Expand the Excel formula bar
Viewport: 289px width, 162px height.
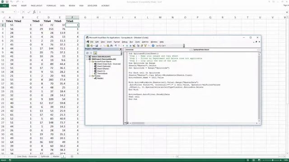[287, 12]
